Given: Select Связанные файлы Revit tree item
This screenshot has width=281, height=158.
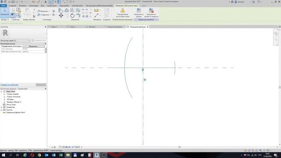Looking at the screenshot, I should 15,112.
